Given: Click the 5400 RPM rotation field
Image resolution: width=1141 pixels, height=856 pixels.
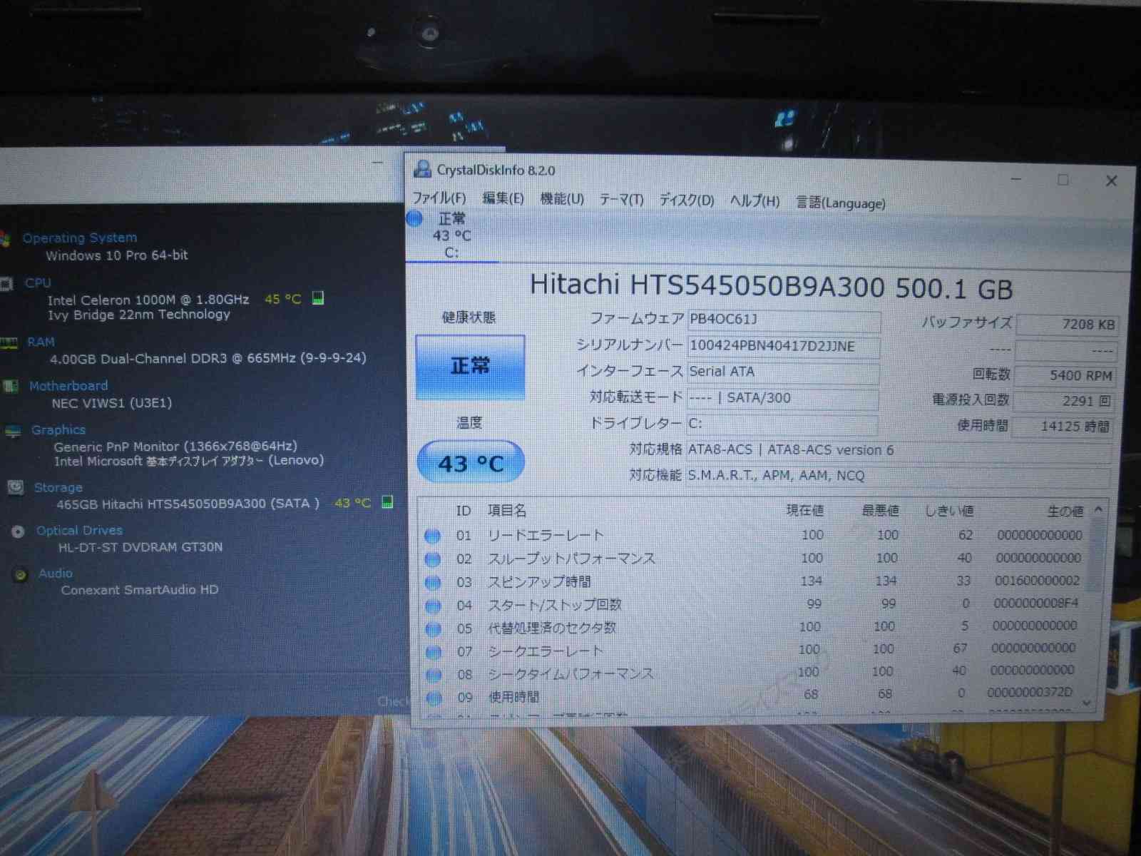Looking at the screenshot, I should coord(1064,375).
